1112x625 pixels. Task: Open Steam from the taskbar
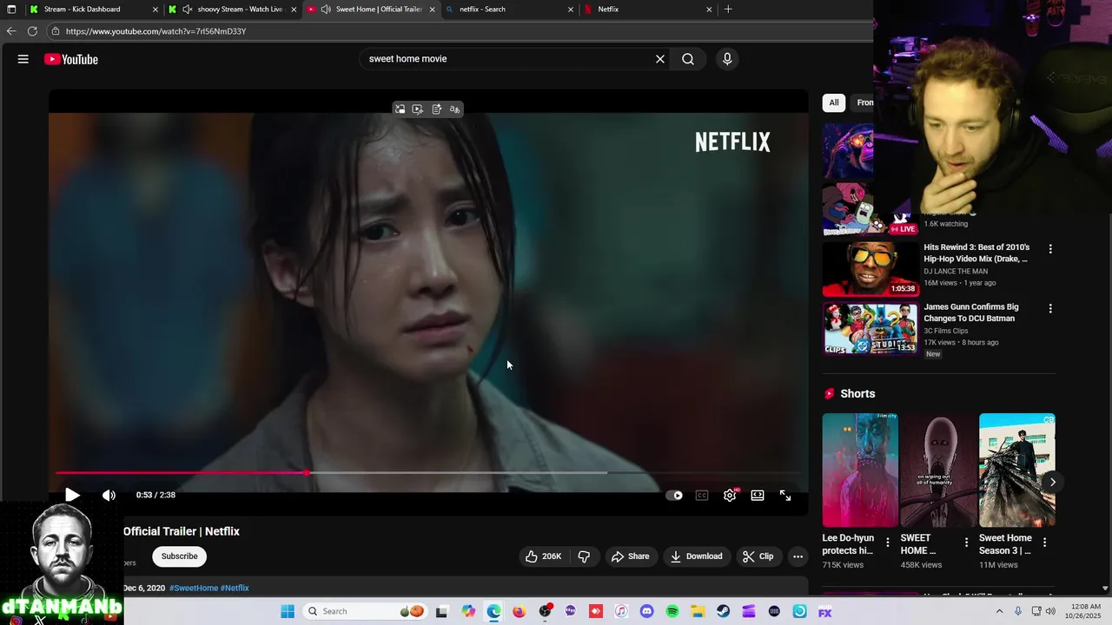pyautogui.click(x=723, y=611)
